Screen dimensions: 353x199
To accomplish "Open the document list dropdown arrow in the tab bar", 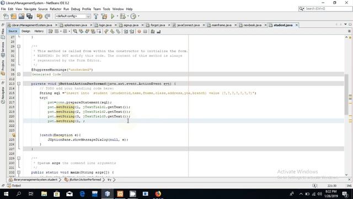I will coord(345,24).
